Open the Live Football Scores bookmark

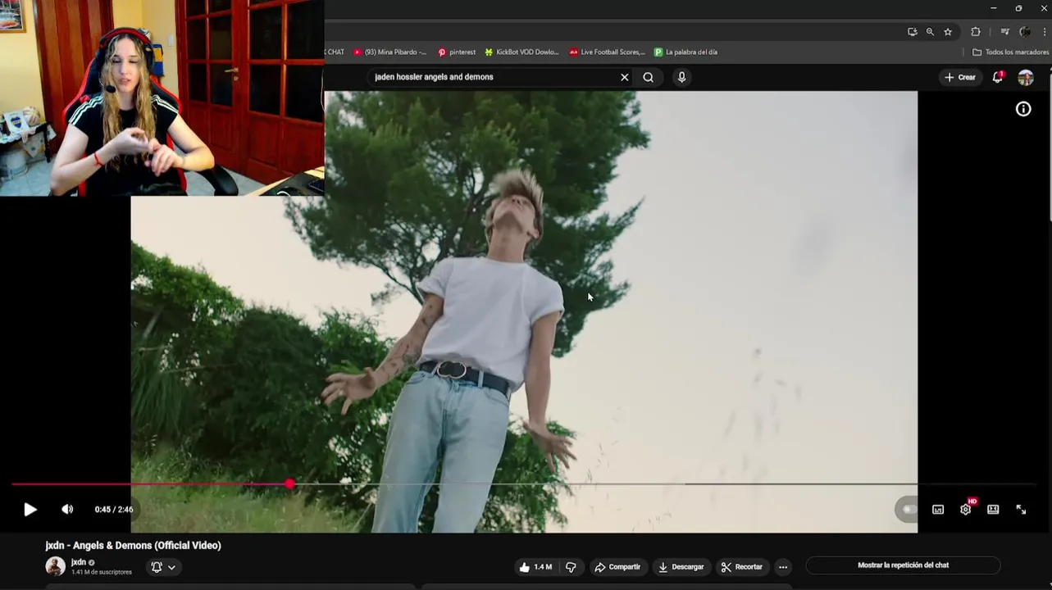608,52
